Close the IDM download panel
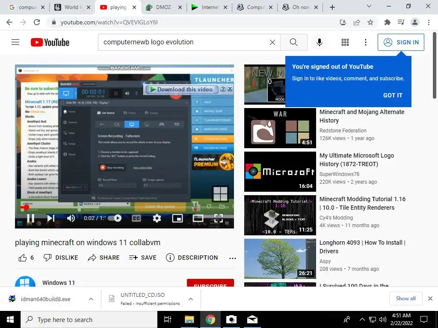The height and width of the screenshot is (328, 438). 230,89
